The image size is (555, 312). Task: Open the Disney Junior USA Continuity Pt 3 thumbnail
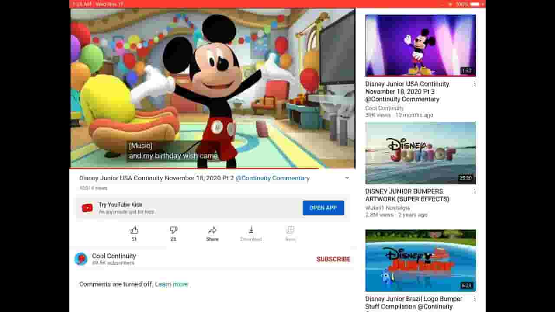point(421,45)
